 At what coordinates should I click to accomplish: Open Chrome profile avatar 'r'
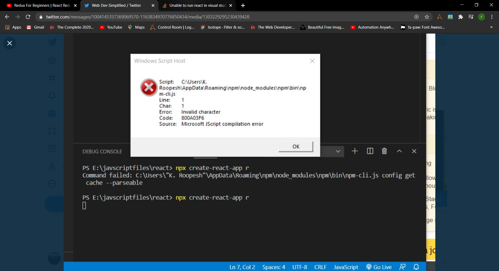coord(481,17)
